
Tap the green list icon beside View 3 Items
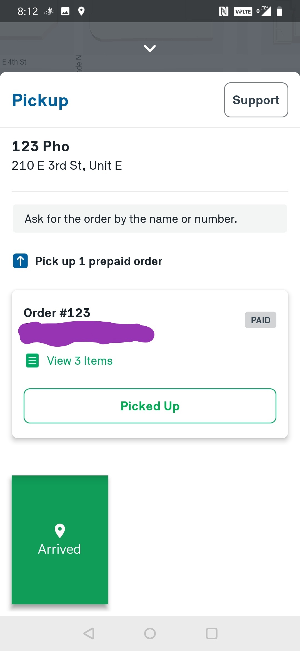(x=32, y=361)
